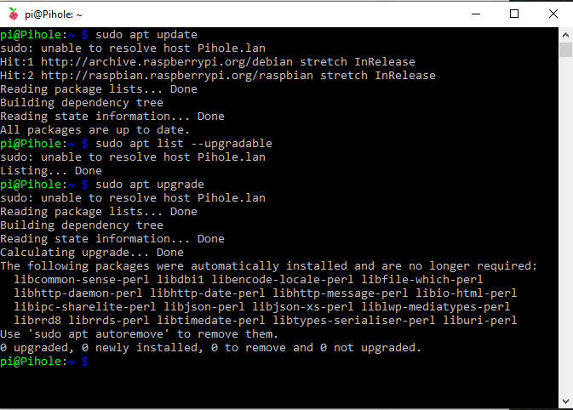Maximize the pi@Pihole terminal window
The image size is (573, 410).
tap(514, 14)
